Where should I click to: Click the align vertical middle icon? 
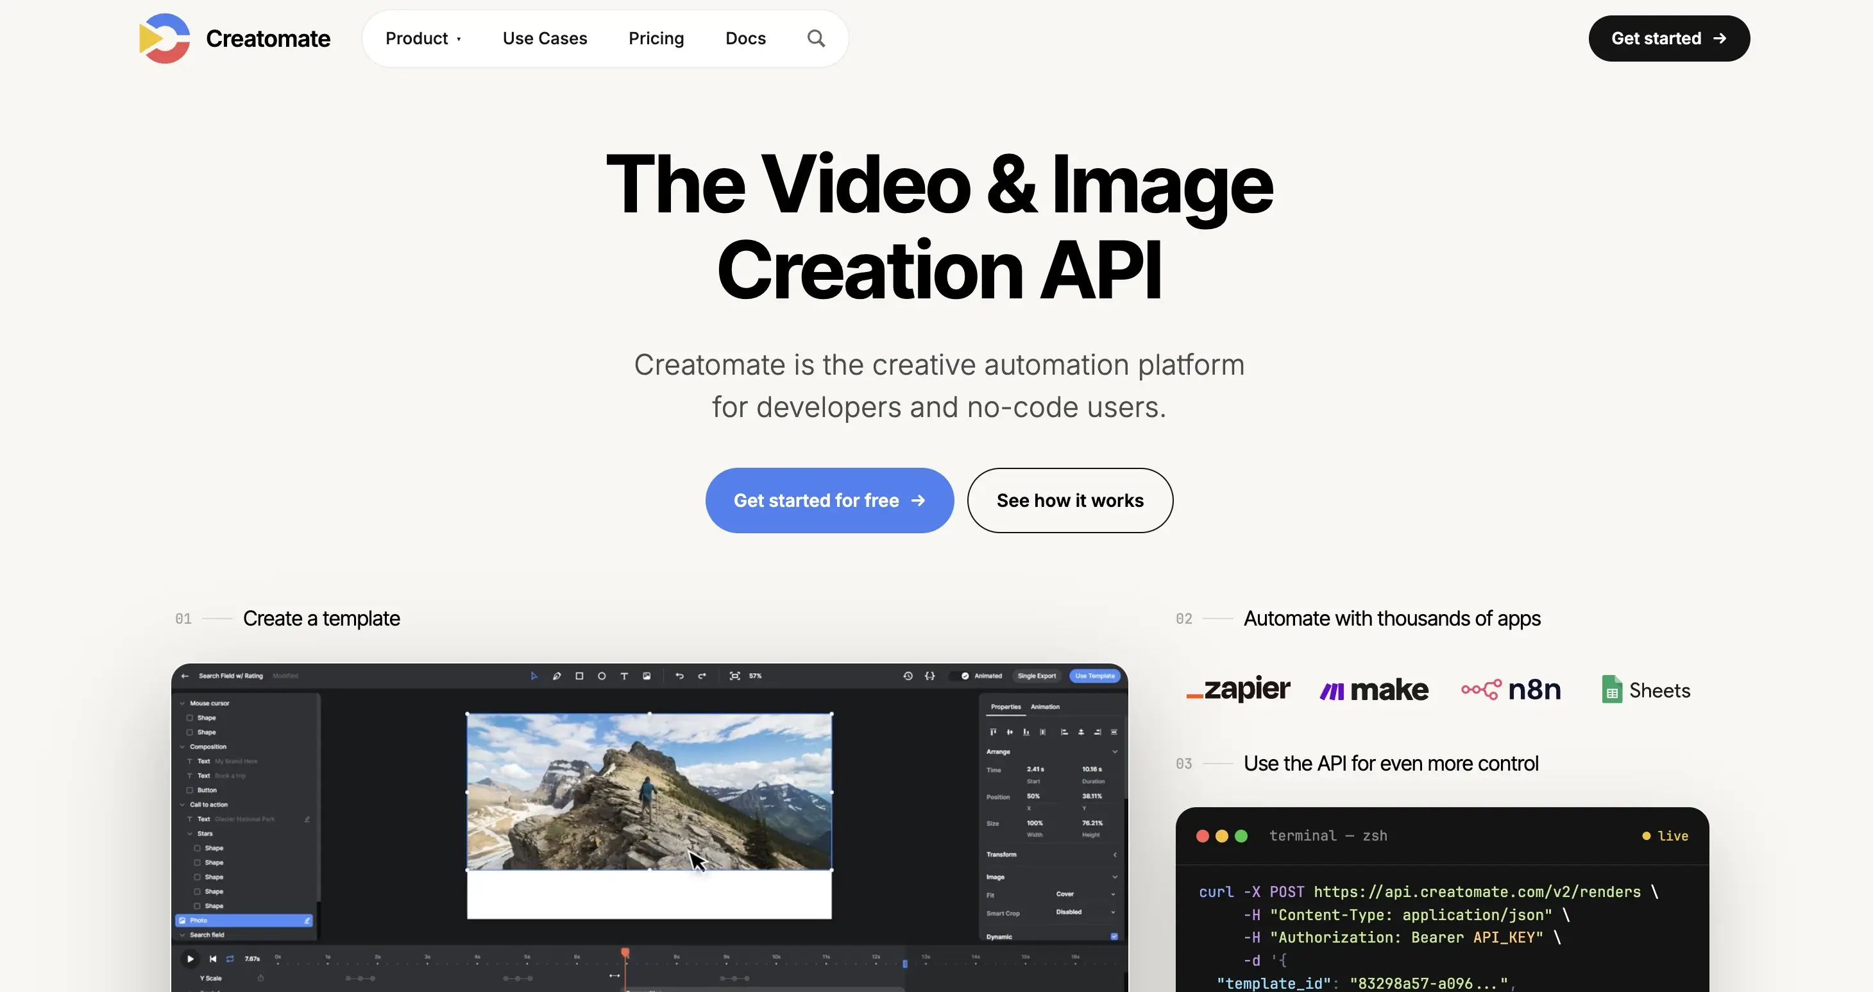click(x=1009, y=731)
